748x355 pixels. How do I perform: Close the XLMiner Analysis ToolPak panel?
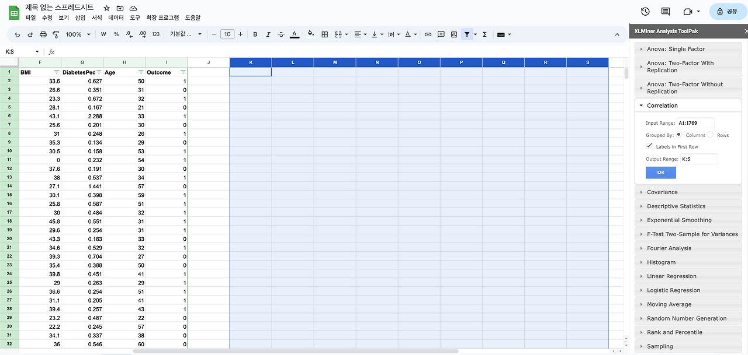tap(745, 31)
